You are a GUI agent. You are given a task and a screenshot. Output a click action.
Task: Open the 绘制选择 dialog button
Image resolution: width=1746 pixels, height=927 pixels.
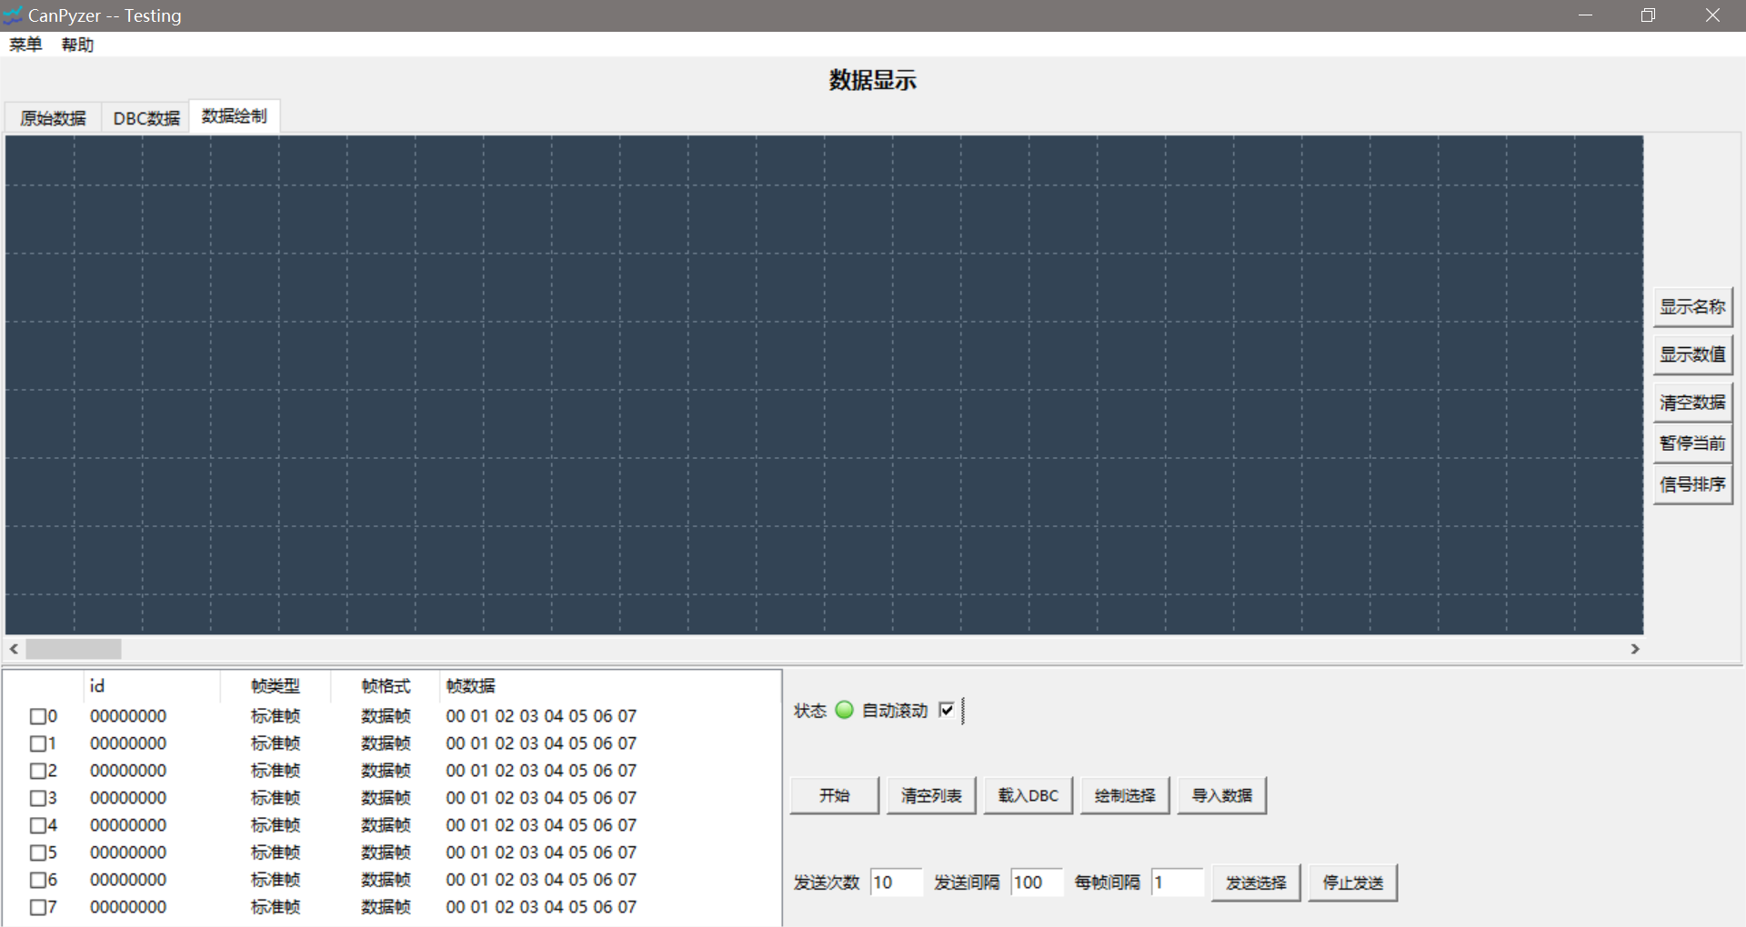1125,796
